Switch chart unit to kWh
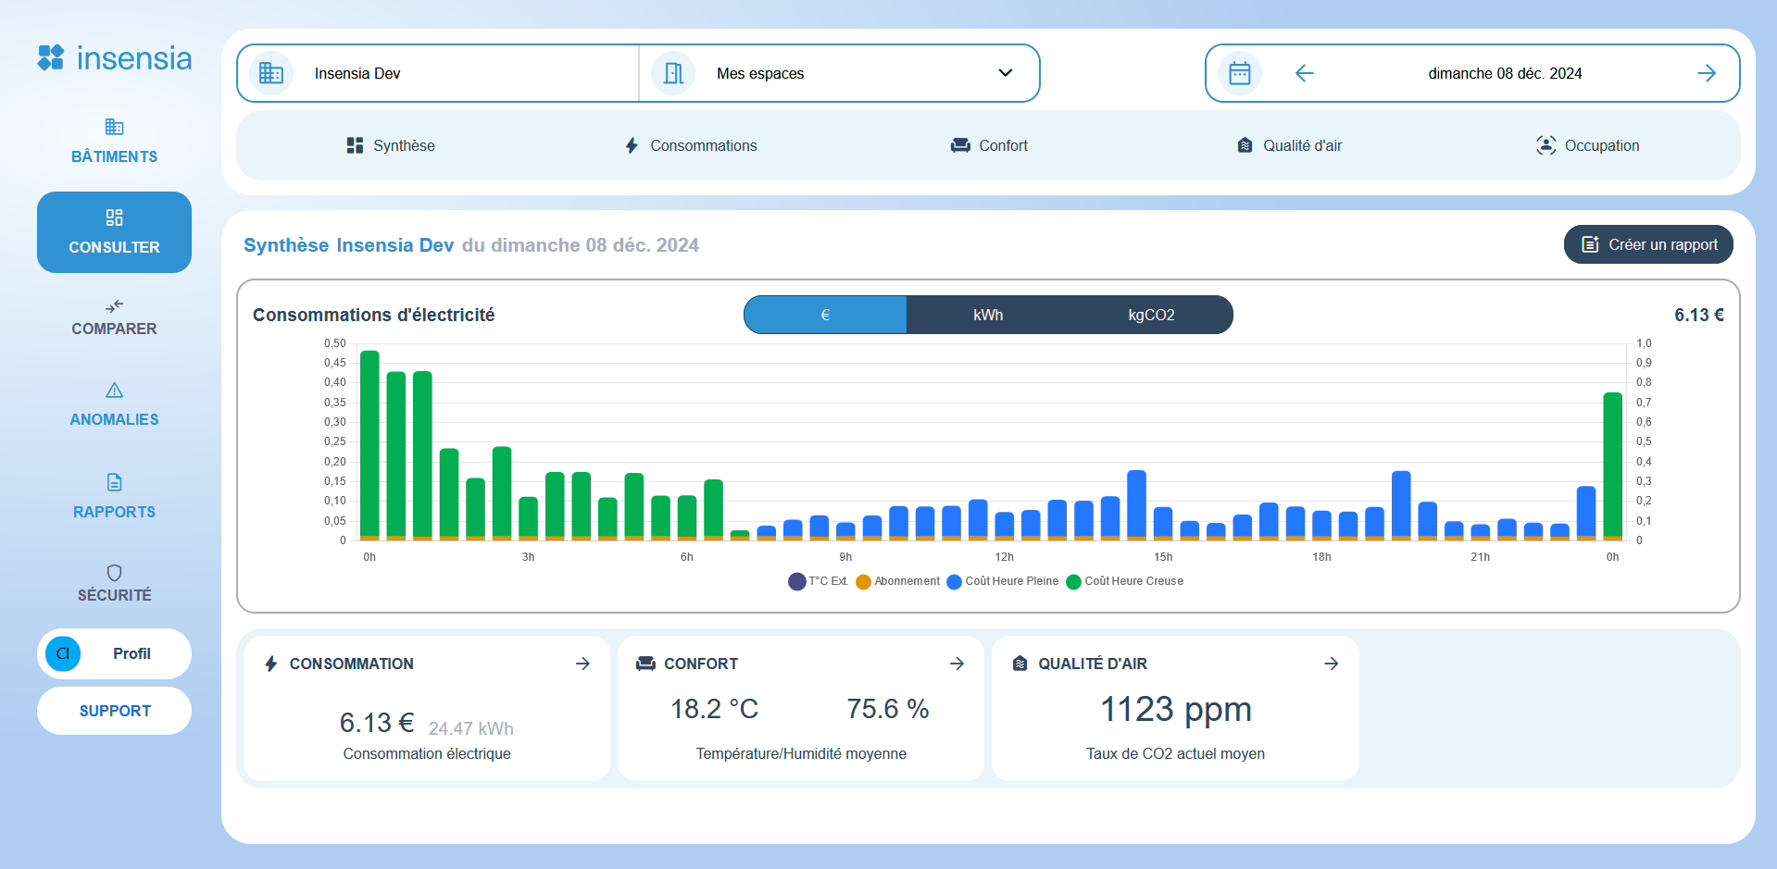The width and height of the screenshot is (1777, 869). tap(988, 315)
